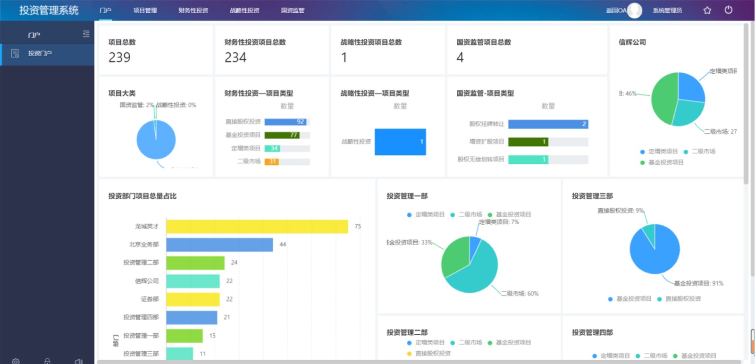Toggle 定增类项目 legend in 信辉公司 chart
The height and width of the screenshot is (364, 755).
coord(659,152)
